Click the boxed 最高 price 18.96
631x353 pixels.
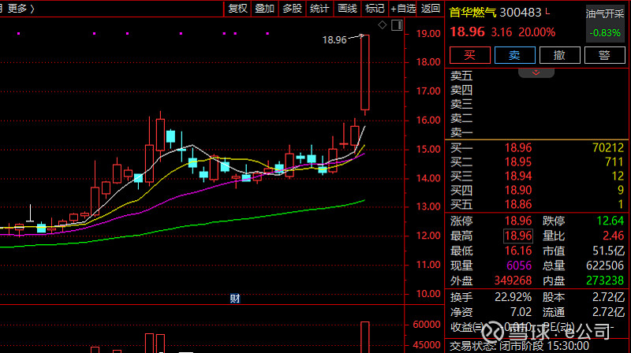pyautogui.click(x=517, y=236)
